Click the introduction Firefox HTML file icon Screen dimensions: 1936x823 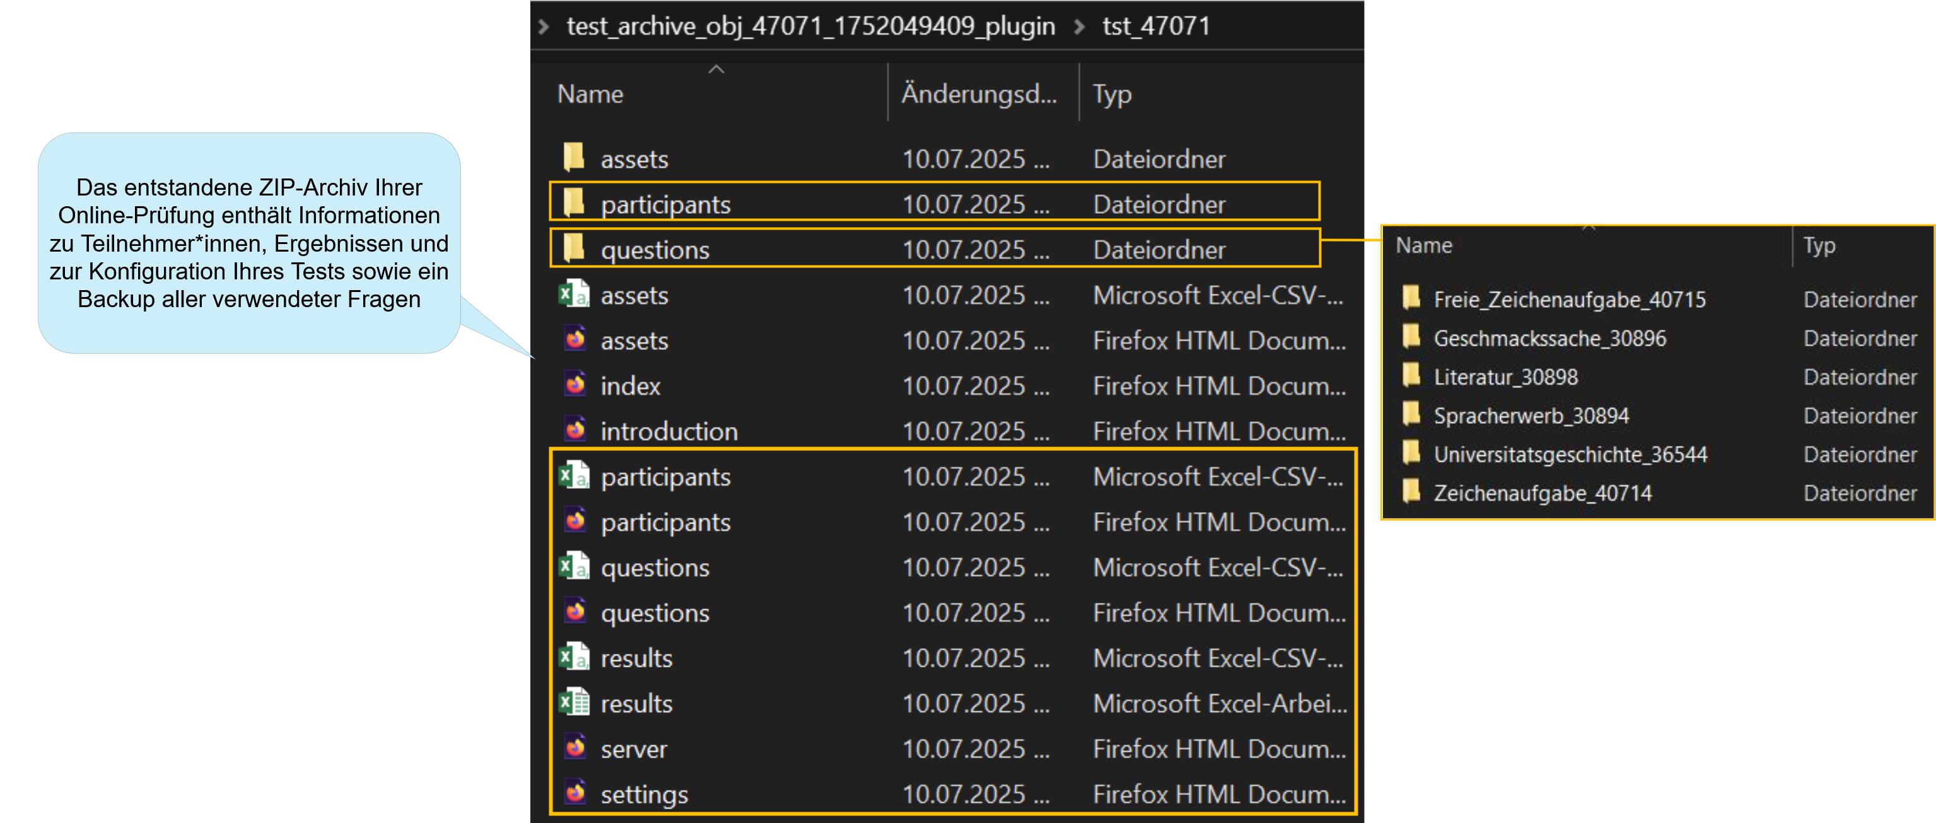(x=575, y=430)
